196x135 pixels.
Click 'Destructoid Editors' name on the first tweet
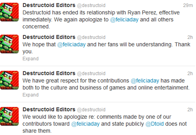click(49, 5)
